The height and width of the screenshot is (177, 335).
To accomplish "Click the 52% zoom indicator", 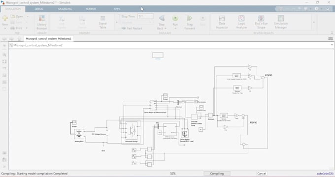I will pos(173,174).
